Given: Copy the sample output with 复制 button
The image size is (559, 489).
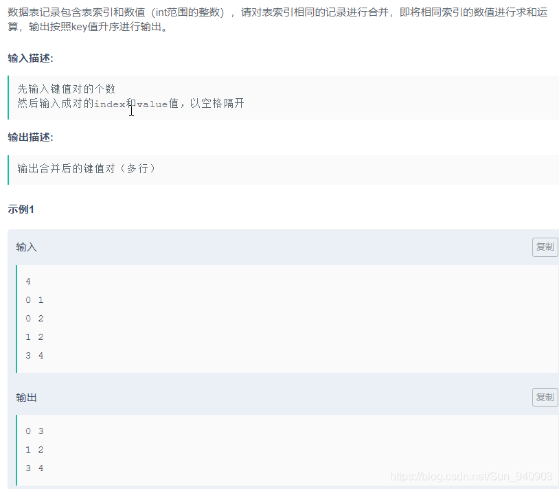Looking at the screenshot, I should coord(545,397).
